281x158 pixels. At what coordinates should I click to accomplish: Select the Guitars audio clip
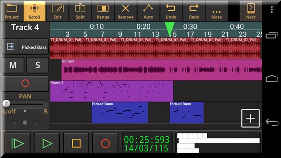(162, 70)
